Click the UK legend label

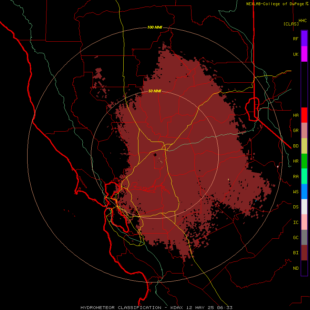pyautogui.click(x=296, y=54)
